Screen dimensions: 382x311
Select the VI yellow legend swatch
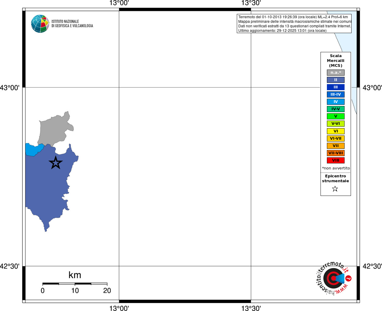click(x=336, y=131)
